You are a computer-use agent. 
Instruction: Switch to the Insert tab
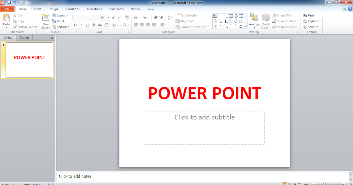point(37,9)
